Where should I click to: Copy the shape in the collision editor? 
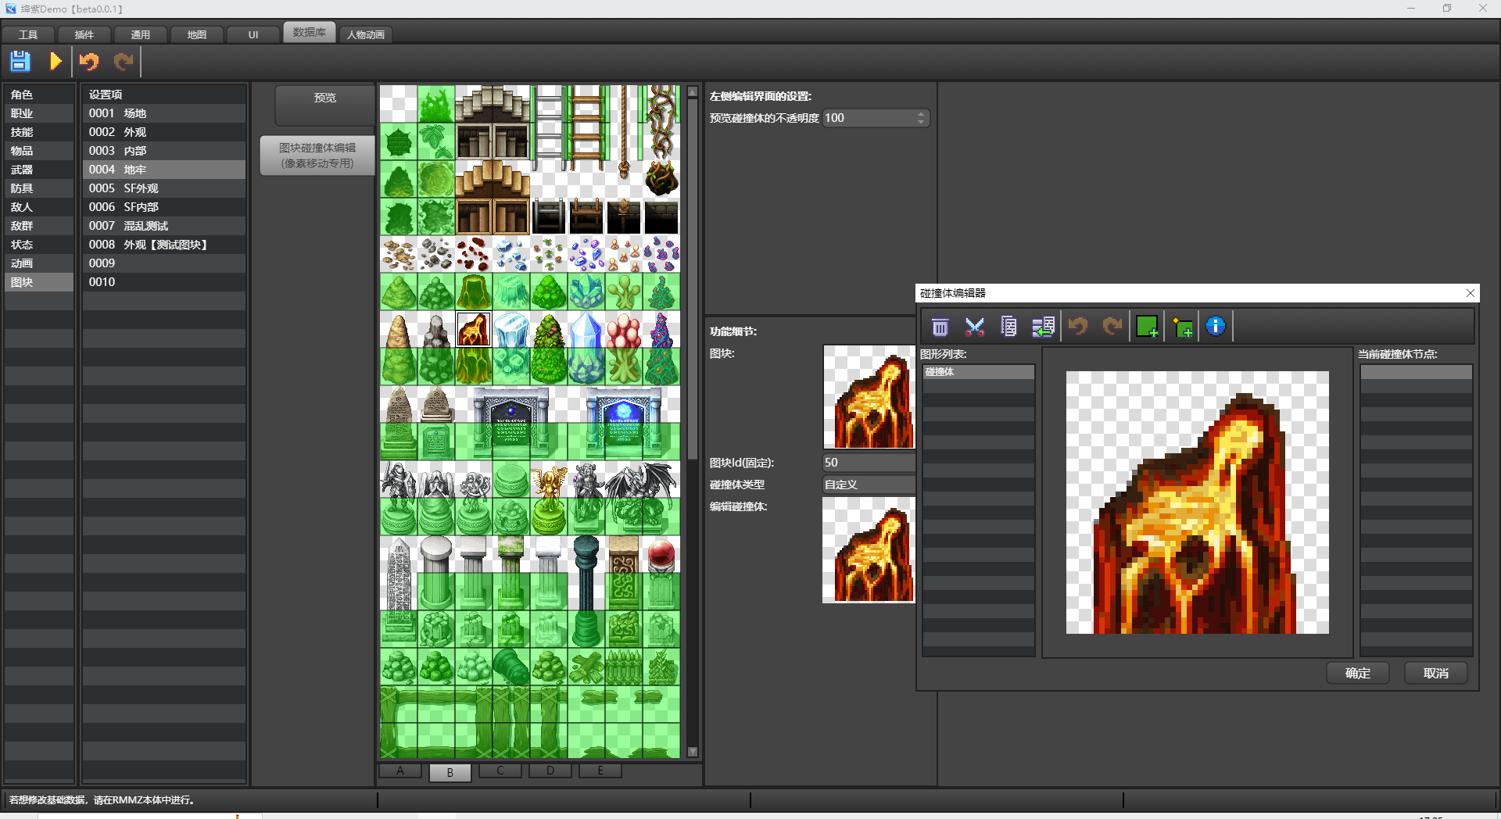1009,327
